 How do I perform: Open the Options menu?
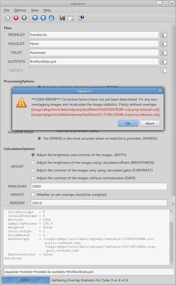[x=20, y=10]
